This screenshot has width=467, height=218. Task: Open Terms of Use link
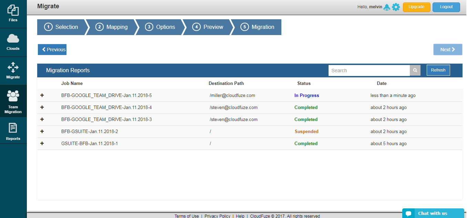[x=187, y=216]
